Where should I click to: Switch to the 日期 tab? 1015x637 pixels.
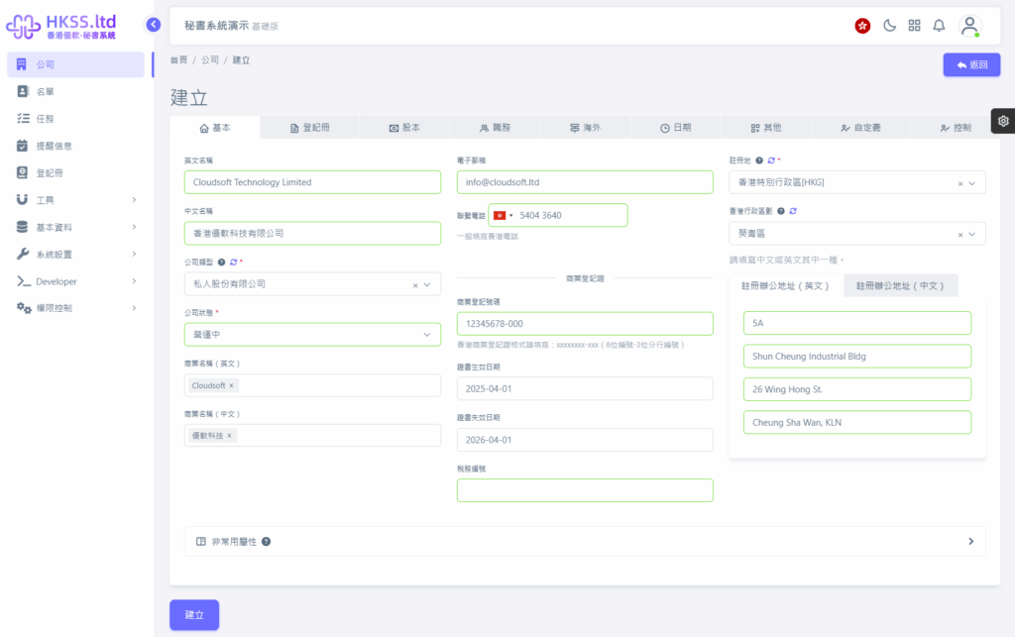[x=676, y=128]
